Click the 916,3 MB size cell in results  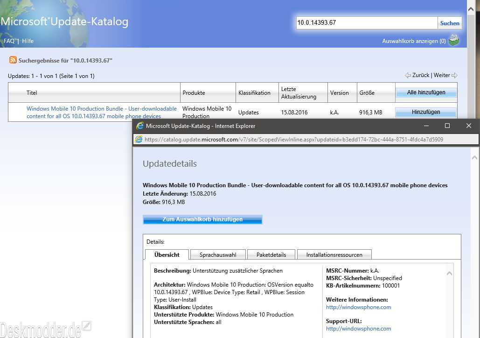pos(371,113)
